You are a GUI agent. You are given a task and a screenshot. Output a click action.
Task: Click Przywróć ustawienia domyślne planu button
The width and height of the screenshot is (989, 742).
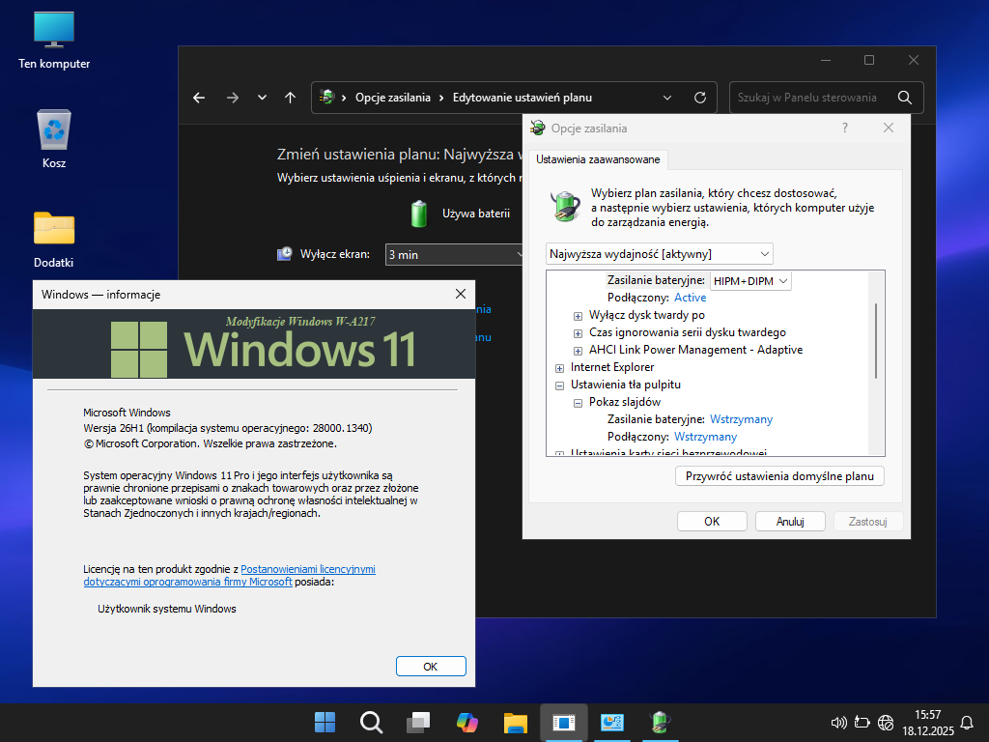tap(778, 476)
